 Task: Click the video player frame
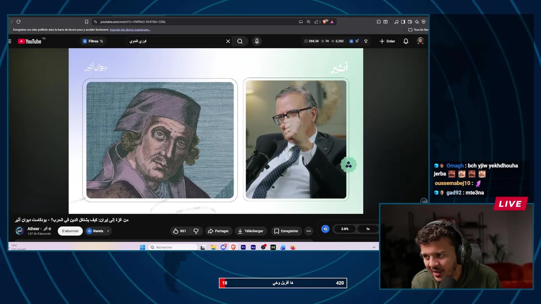[x=216, y=131]
